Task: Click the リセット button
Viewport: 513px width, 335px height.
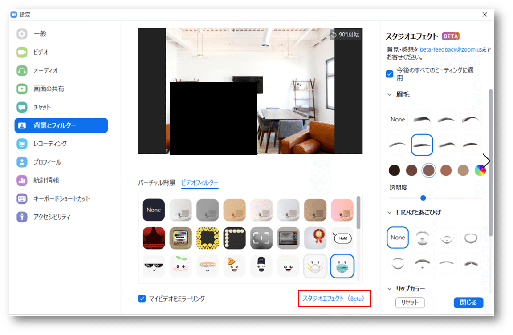Action: [x=410, y=303]
